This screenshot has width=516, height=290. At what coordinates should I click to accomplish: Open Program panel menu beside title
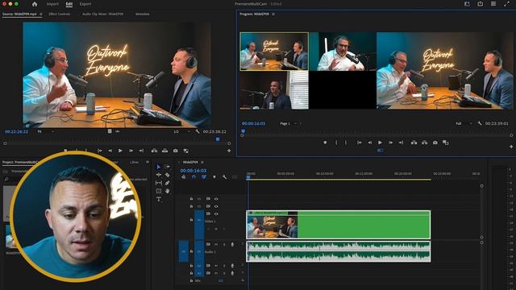(x=273, y=14)
